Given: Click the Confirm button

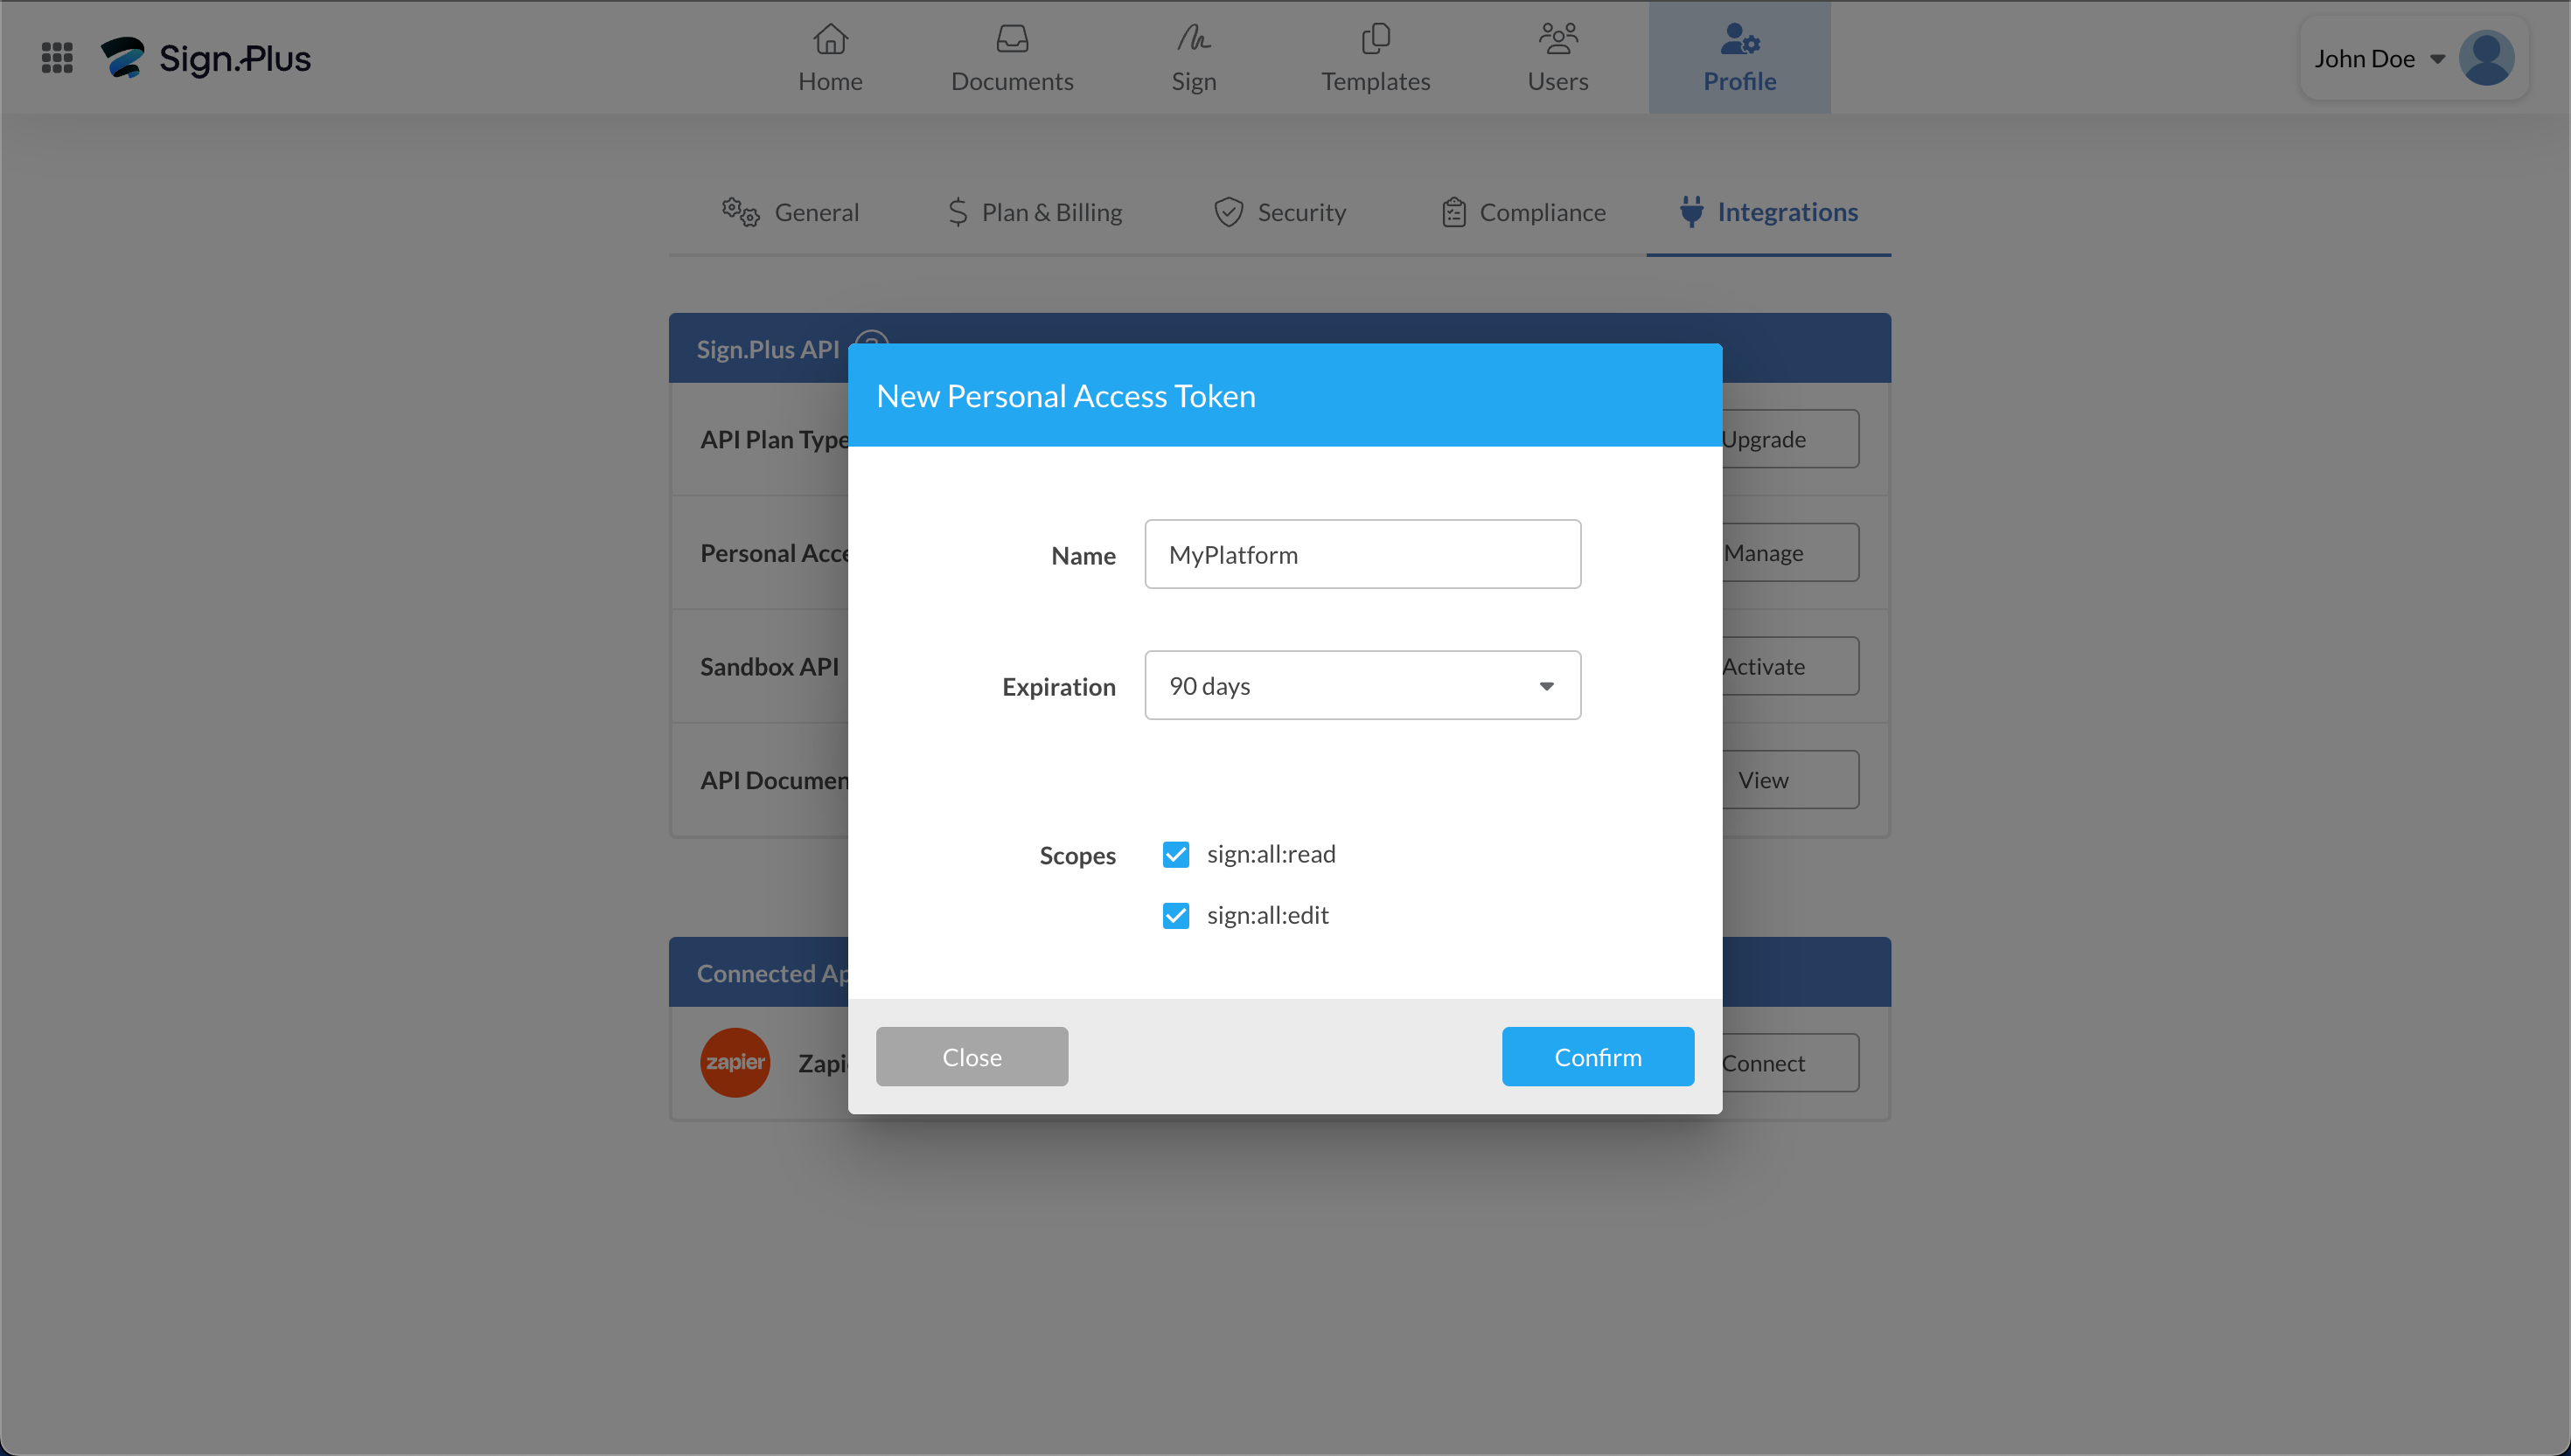Looking at the screenshot, I should (x=1598, y=1056).
